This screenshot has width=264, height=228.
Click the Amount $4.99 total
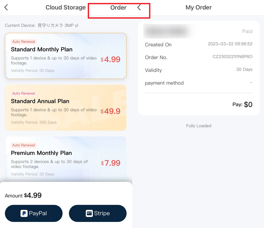[23, 195]
